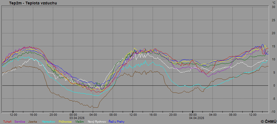
Task: Select Řež u Prahy legend entry
Action: (x=116, y=122)
